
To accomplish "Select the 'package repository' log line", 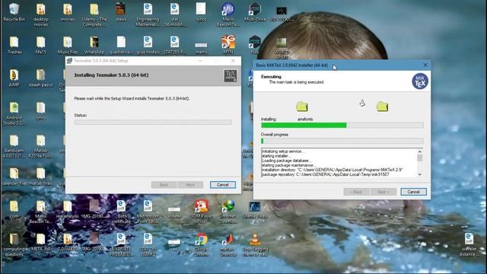I will (x=326, y=174).
